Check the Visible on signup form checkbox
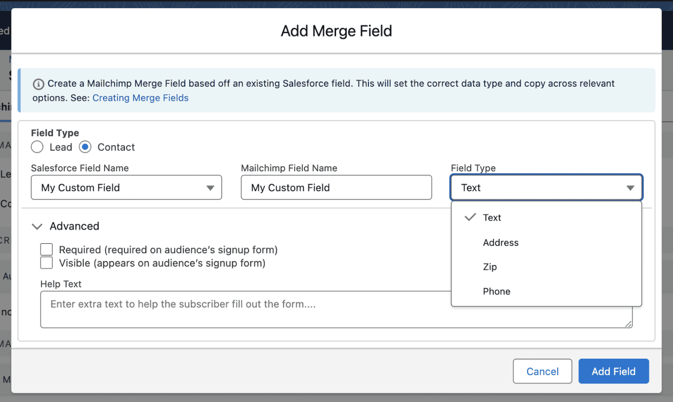673x402 pixels. pyautogui.click(x=46, y=263)
